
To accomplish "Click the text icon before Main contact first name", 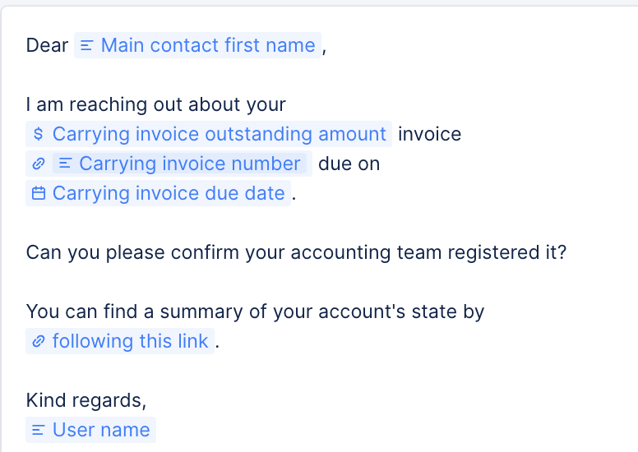I will 86,46.
